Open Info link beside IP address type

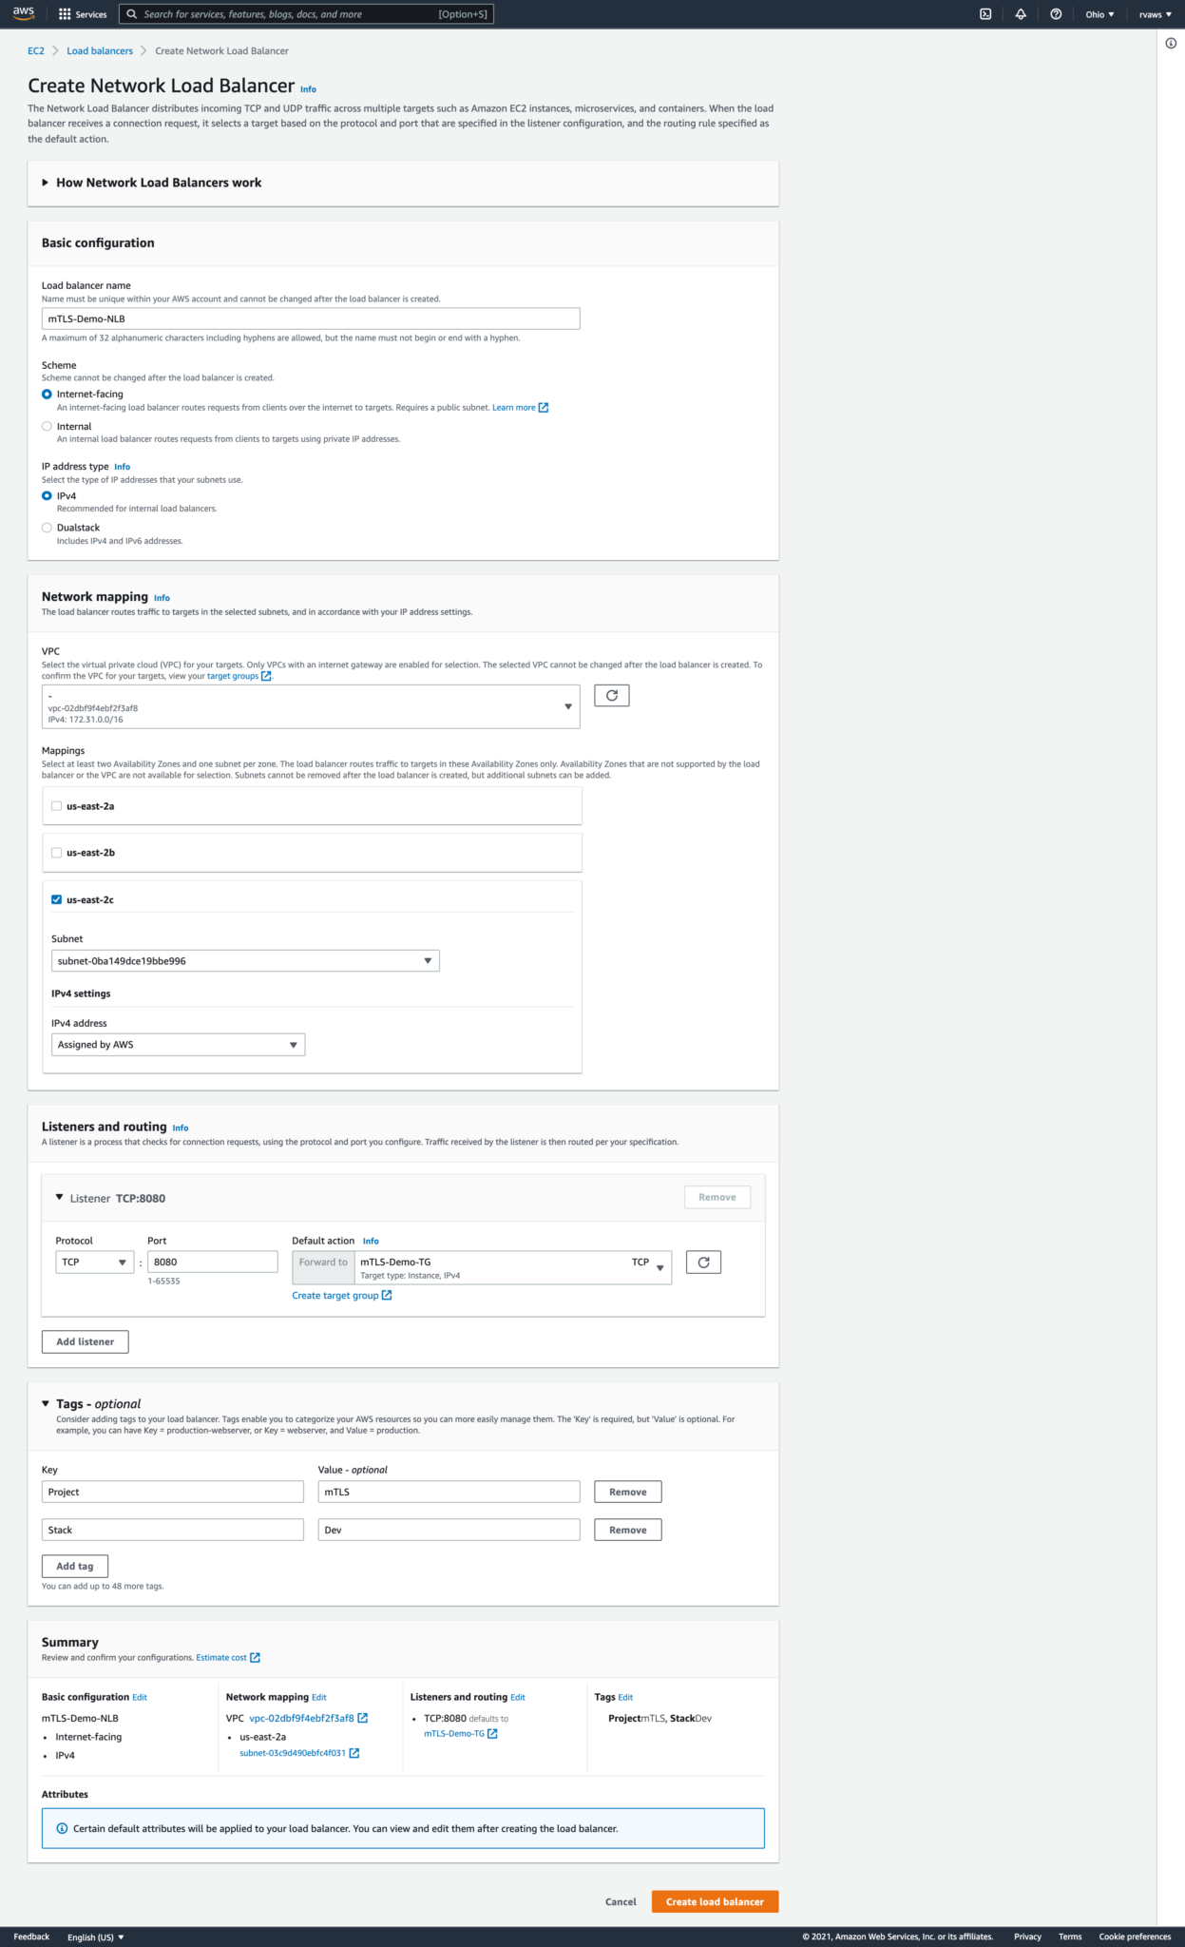click(x=122, y=467)
